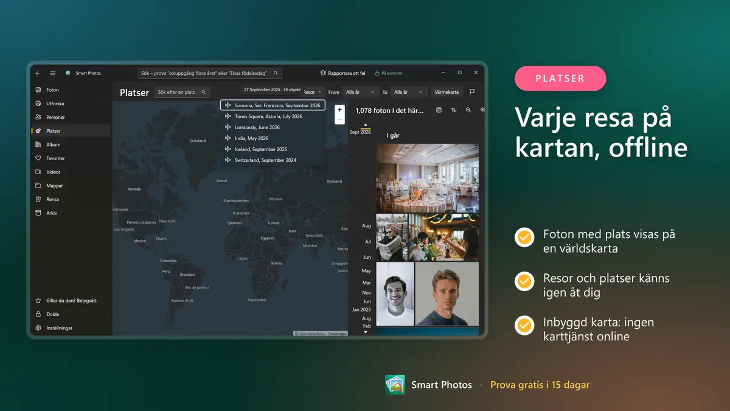Viewport: 730px width, 411px height.
Task: Click the Gillar du den? Betygsätt heart icon
Action: click(38, 300)
